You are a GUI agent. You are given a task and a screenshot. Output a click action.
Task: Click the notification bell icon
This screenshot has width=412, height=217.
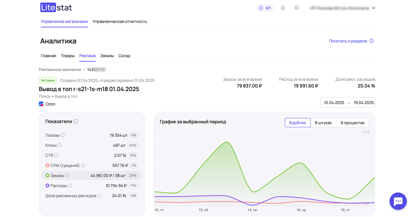click(x=283, y=8)
